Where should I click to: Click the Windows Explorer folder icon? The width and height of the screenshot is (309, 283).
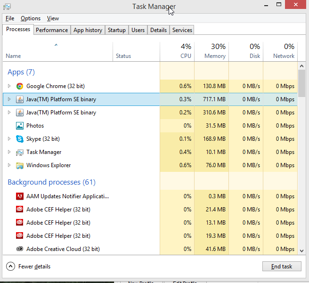click(x=19, y=165)
